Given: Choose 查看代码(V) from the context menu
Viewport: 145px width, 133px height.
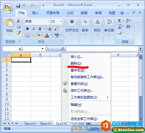Looking at the screenshot, I should click(86, 84).
